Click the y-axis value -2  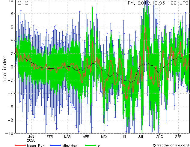coord(10,80)
